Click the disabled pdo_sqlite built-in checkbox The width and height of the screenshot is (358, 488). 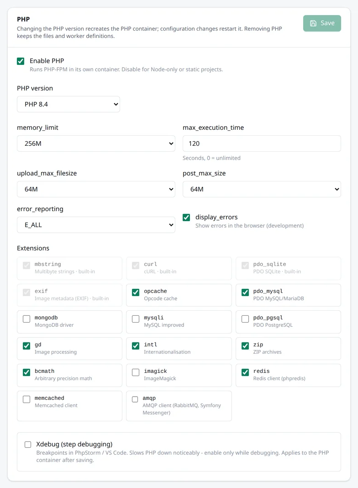245,265
